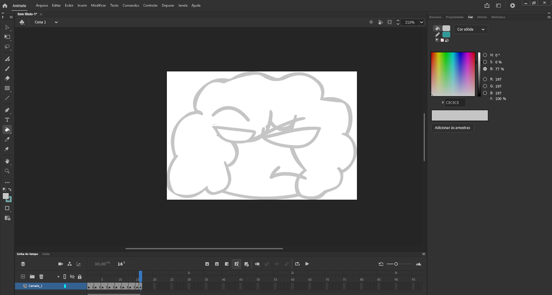Click the hex color input field
The width and height of the screenshot is (552, 295).
(455, 103)
